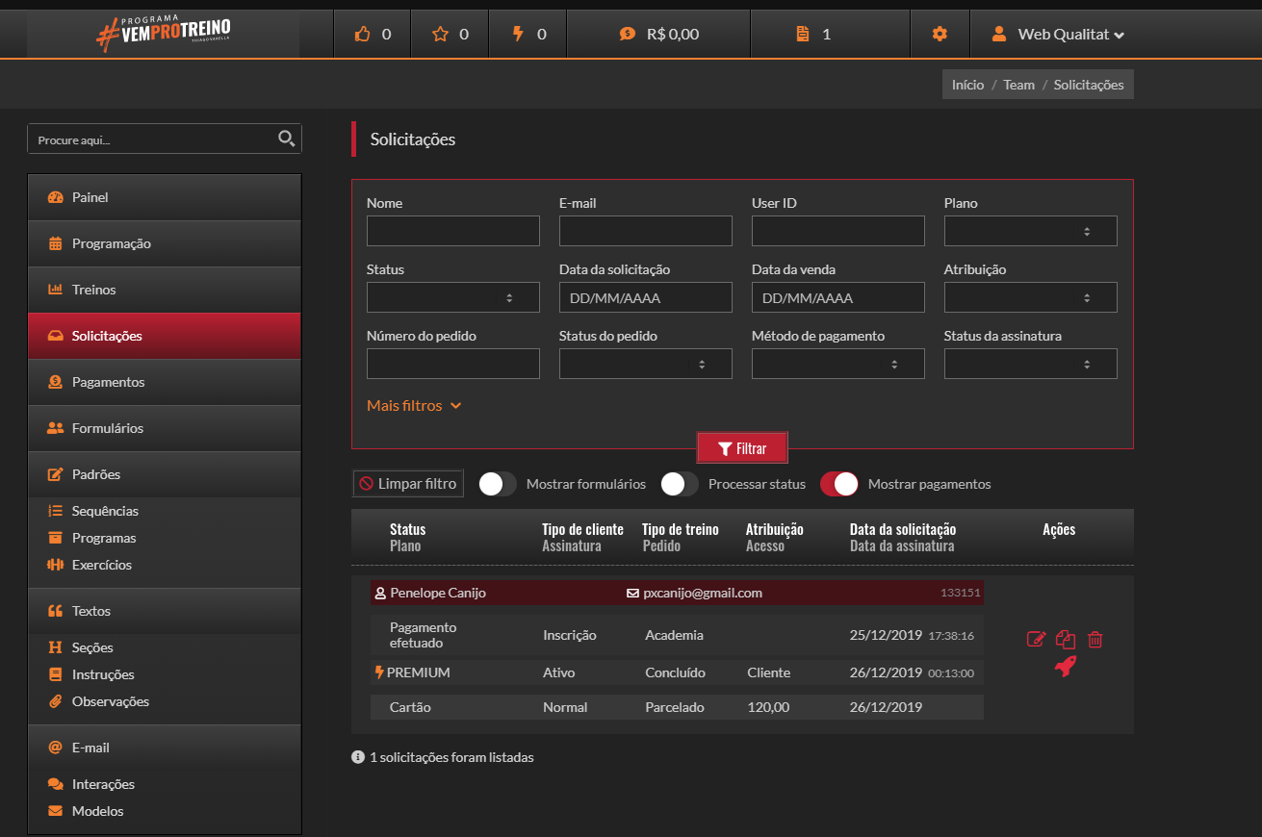
Task: Expand the Mais filtros section
Action: [414, 406]
